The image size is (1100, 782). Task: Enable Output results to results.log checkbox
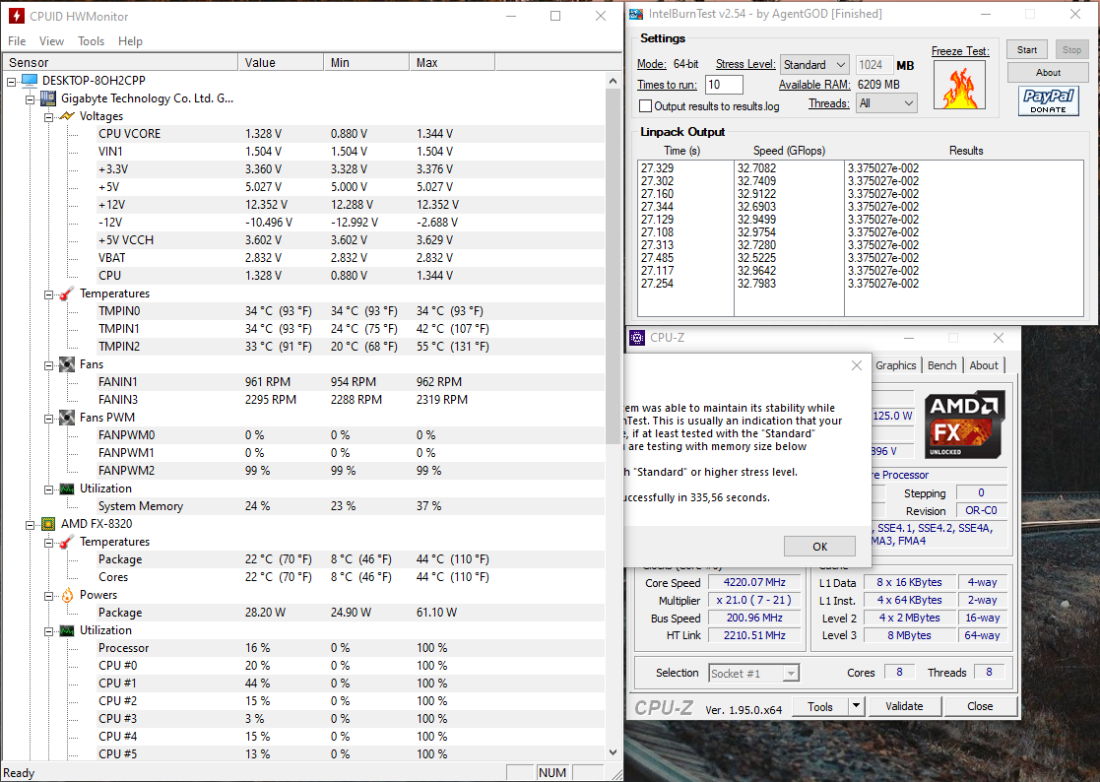[645, 106]
